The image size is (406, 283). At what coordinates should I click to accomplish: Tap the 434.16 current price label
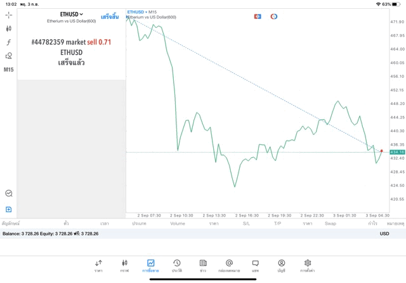coord(398,152)
